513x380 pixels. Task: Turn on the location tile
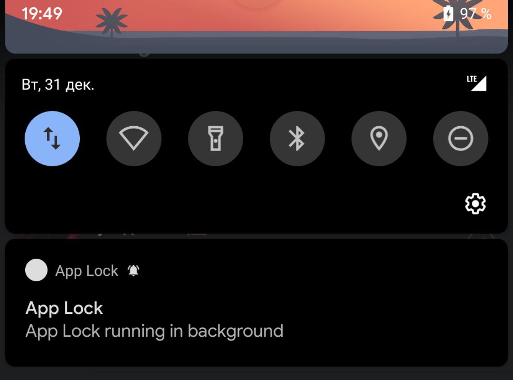click(379, 139)
